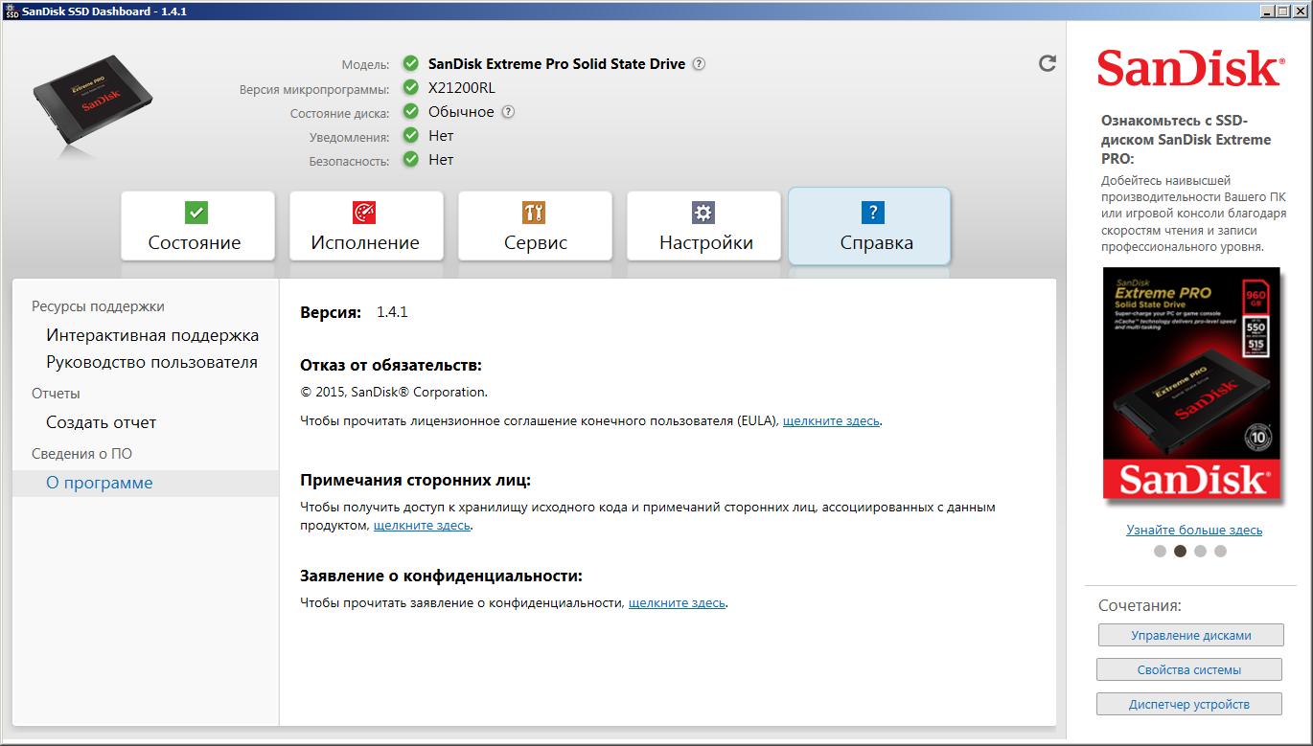The image size is (1313, 746).
Task: Click green checkmark beside 'Безопасность'
Action: [x=411, y=160]
